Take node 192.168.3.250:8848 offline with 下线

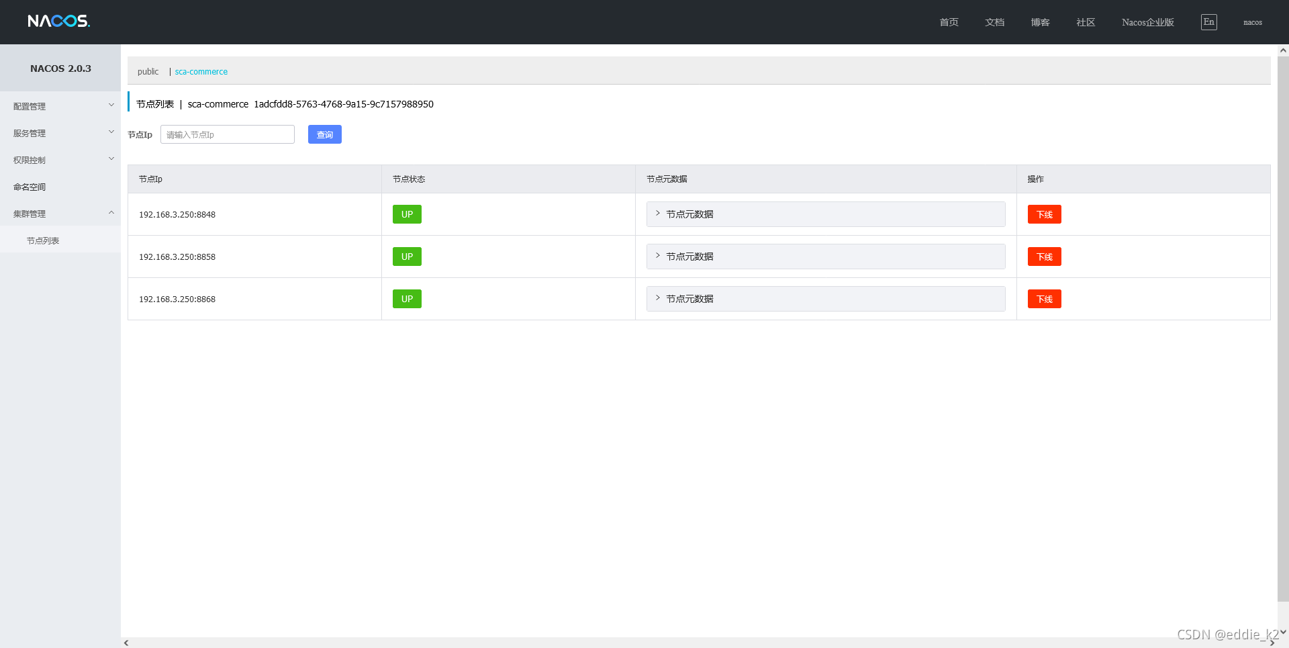click(1044, 214)
